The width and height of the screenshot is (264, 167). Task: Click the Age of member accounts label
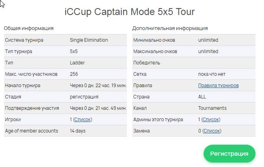click(32, 131)
